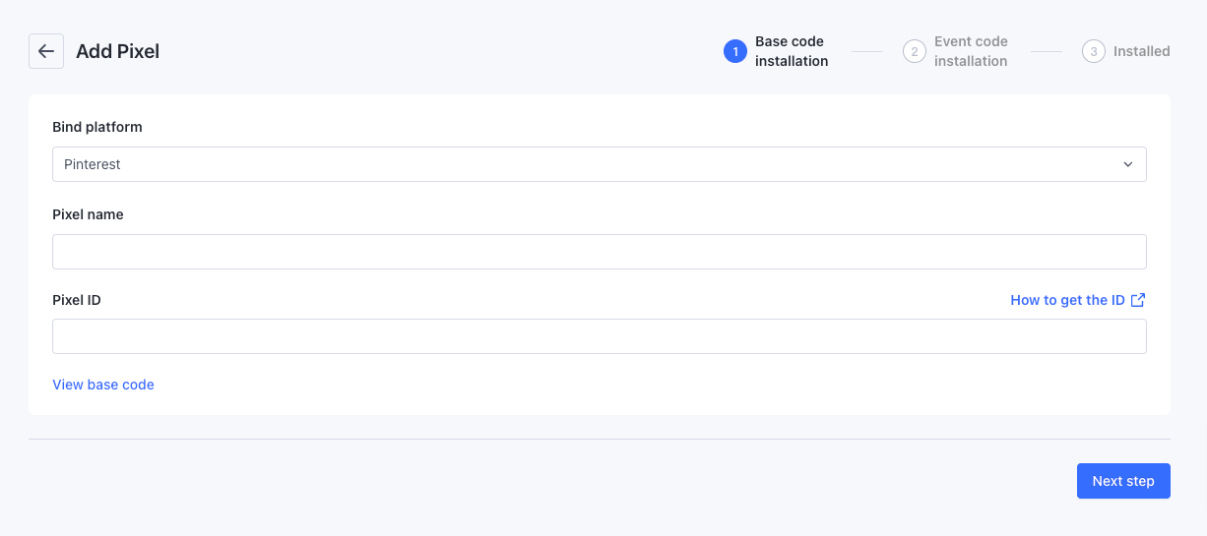Image resolution: width=1207 pixels, height=536 pixels.
Task: Focus the Pixel name text field
Action: 599,252
